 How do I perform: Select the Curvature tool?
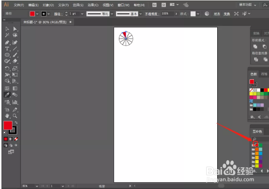pos(15,42)
